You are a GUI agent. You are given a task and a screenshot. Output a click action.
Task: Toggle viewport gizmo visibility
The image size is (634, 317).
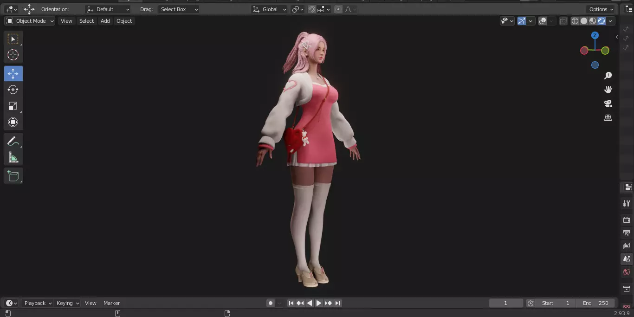point(522,21)
